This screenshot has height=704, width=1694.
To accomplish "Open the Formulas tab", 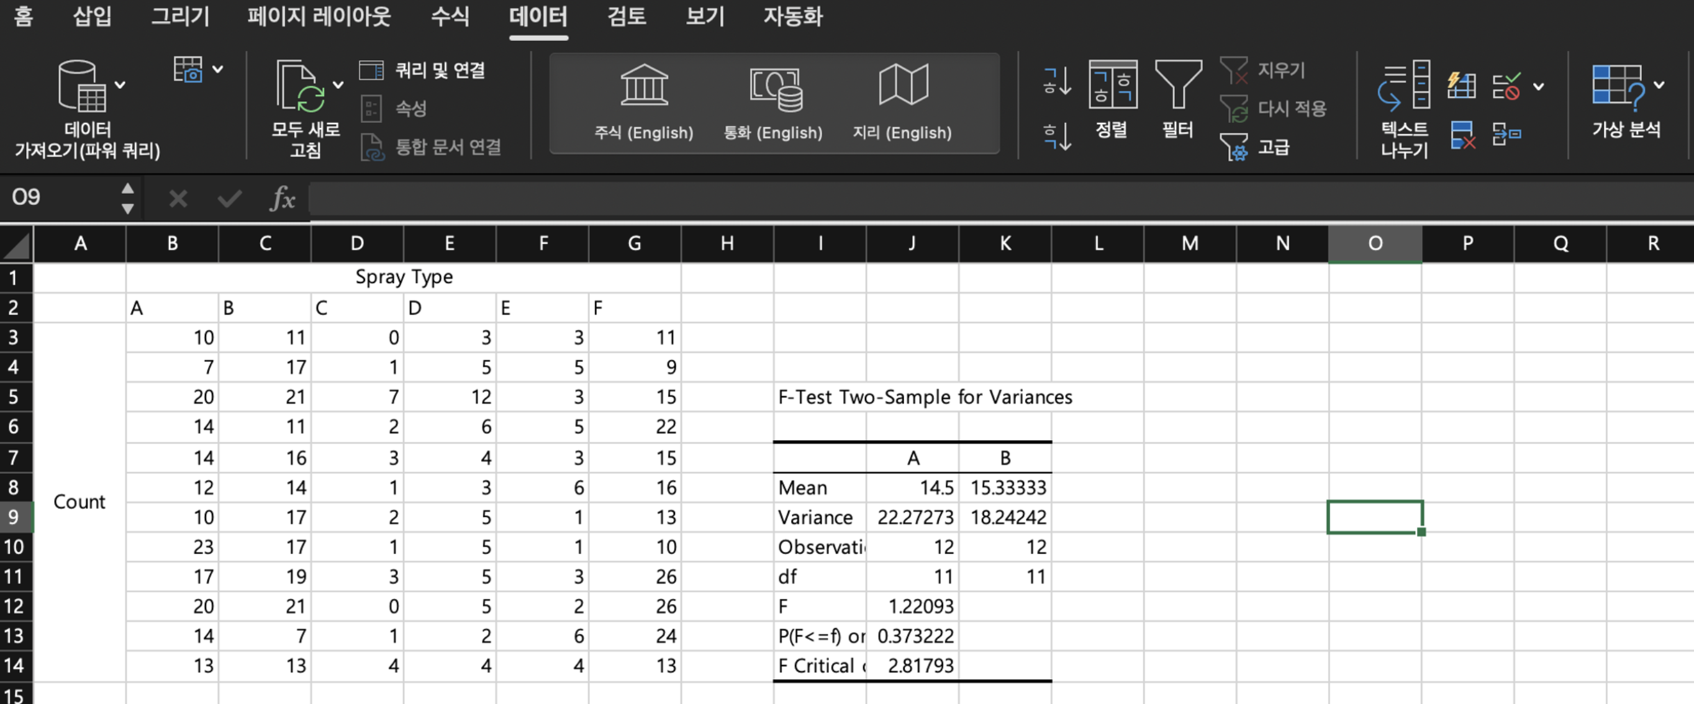I will pos(450,16).
